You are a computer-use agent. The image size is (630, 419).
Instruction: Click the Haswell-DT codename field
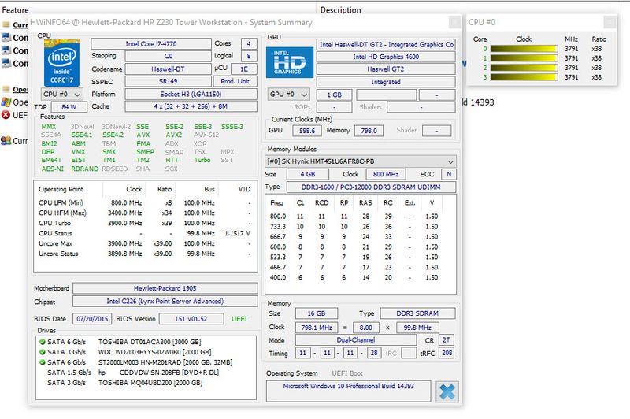click(x=168, y=69)
